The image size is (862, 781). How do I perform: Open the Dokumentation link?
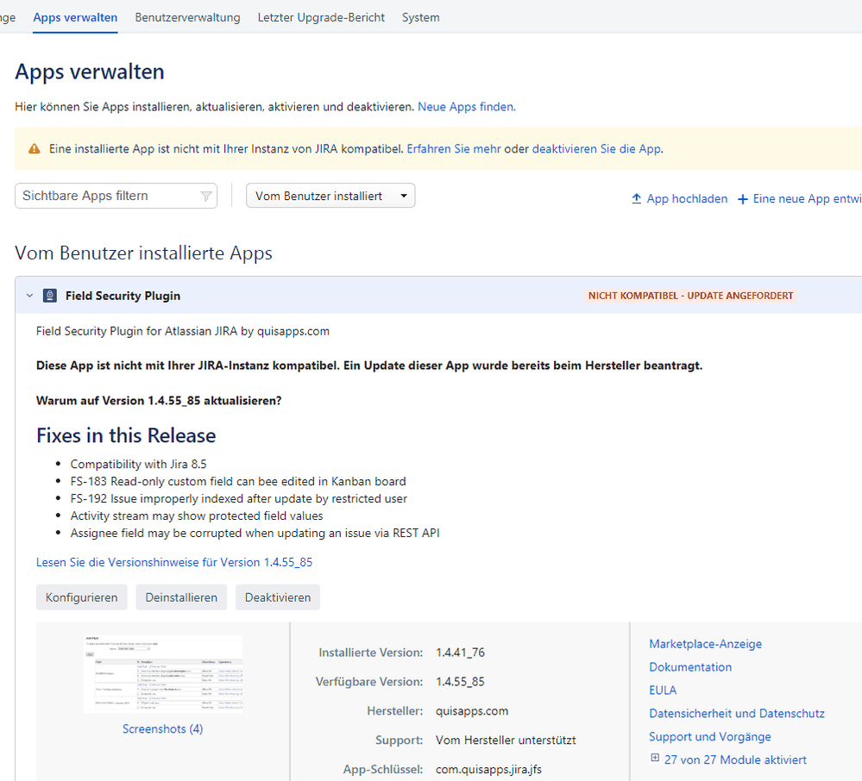point(690,666)
